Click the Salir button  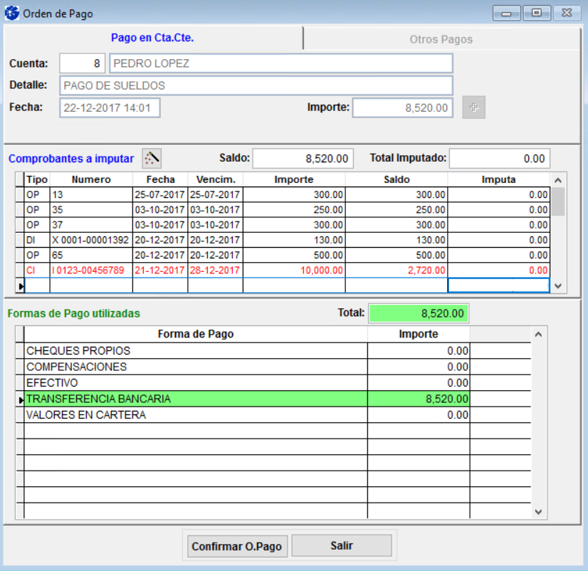[x=342, y=546]
